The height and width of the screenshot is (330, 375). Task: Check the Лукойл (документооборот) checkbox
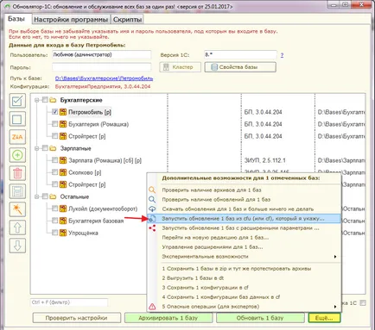pos(54,209)
